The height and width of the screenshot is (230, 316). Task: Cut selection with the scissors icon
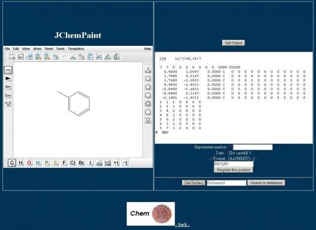click(73, 57)
